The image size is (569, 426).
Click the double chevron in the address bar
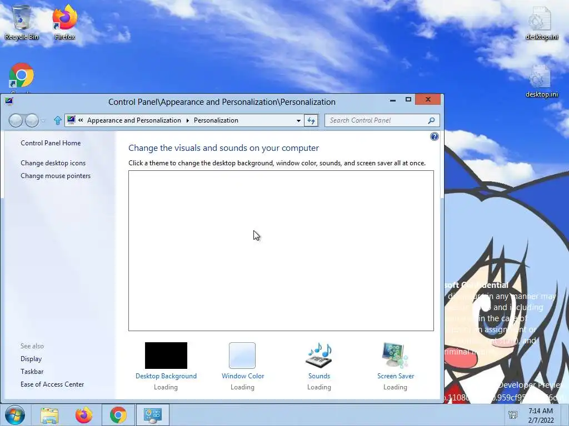click(x=81, y=120)
